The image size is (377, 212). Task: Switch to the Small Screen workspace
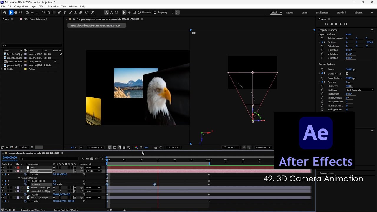pyautogui.click(x=322, y=13)
